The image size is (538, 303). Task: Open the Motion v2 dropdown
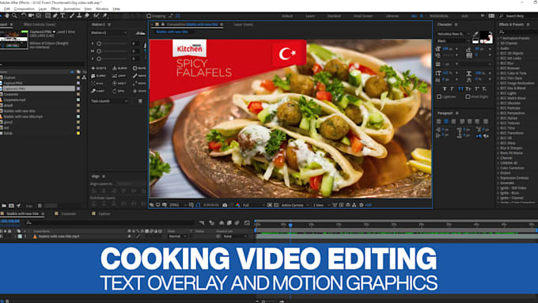[108, 32]
